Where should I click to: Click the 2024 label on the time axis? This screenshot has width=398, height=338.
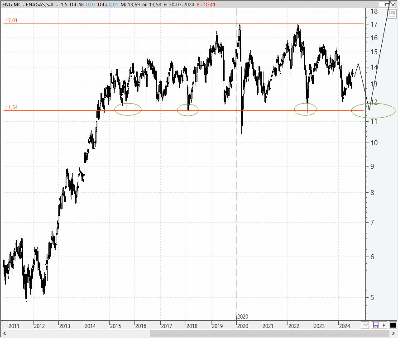coord(345,326)
